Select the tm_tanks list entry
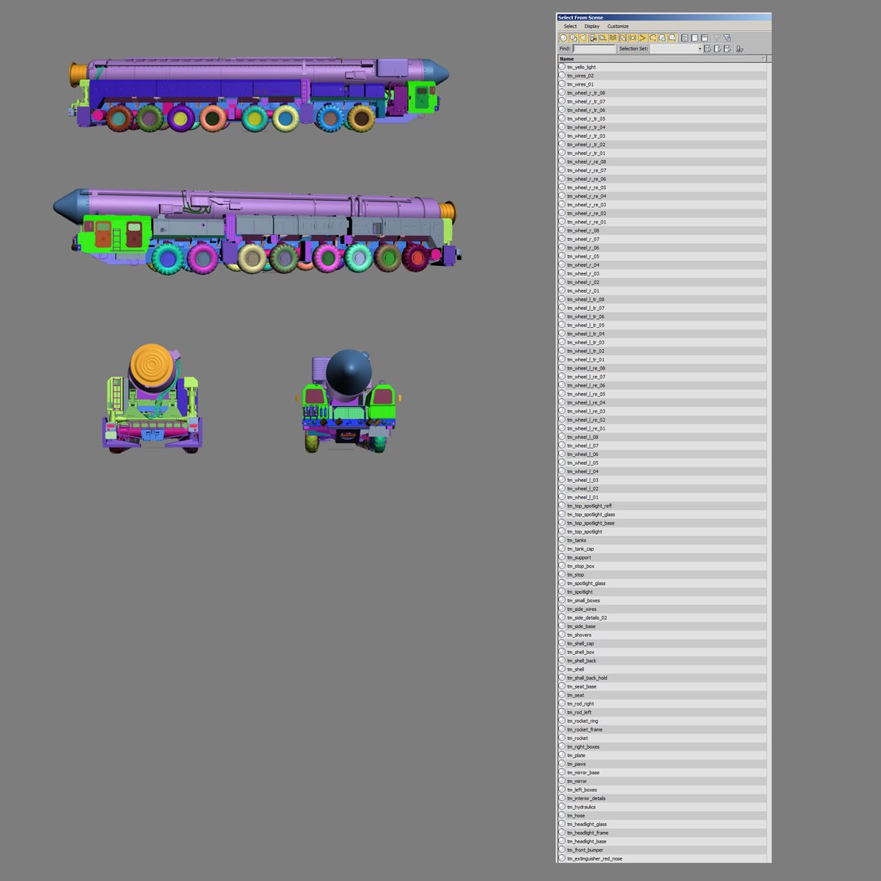 [x=662, y=541]
